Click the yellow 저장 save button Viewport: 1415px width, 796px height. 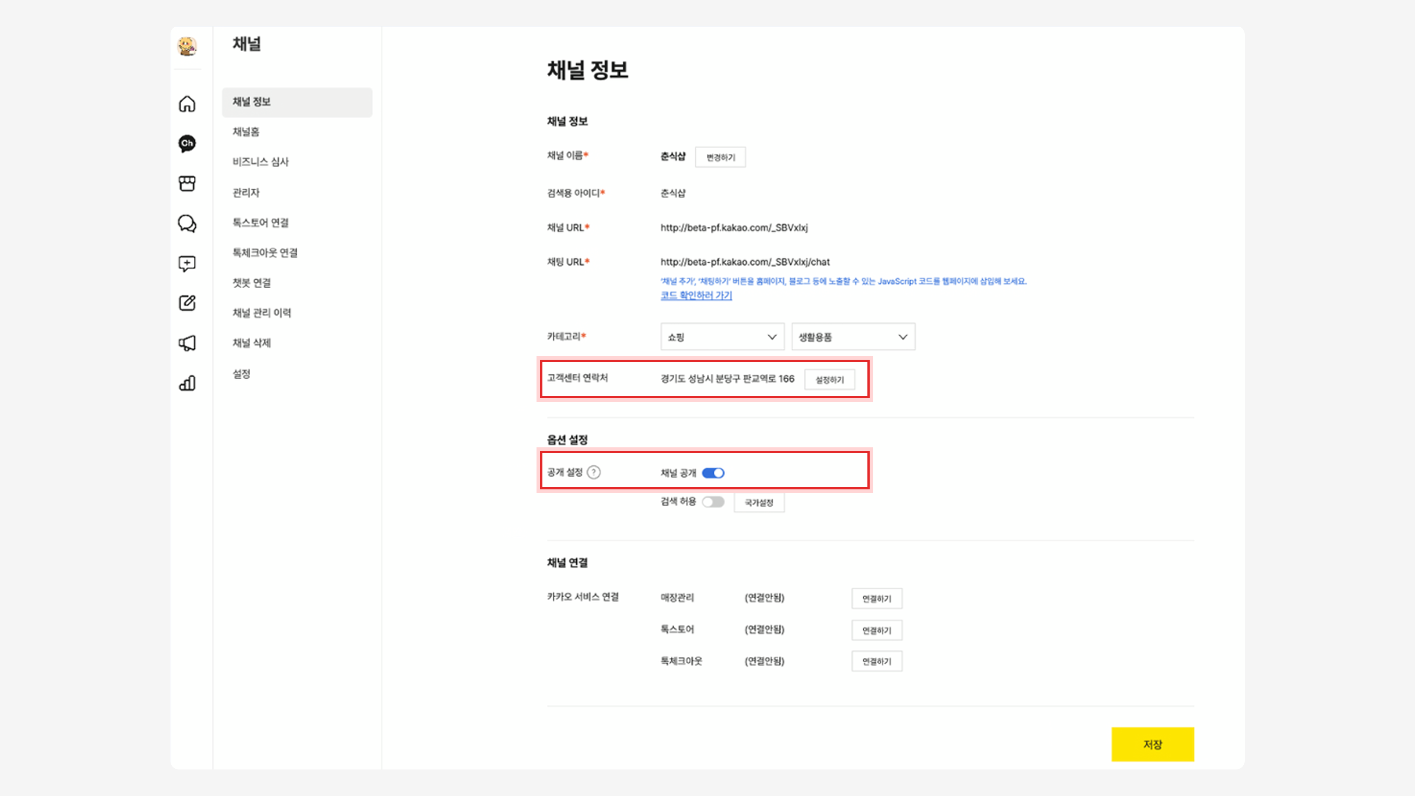[1152, 744]
